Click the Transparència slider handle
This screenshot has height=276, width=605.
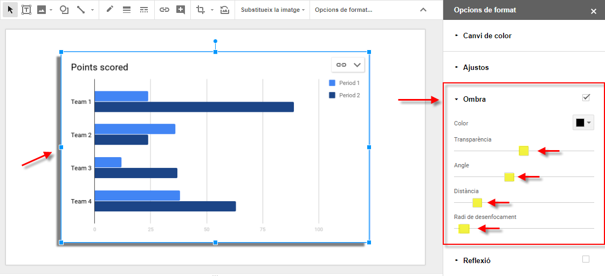524,151
